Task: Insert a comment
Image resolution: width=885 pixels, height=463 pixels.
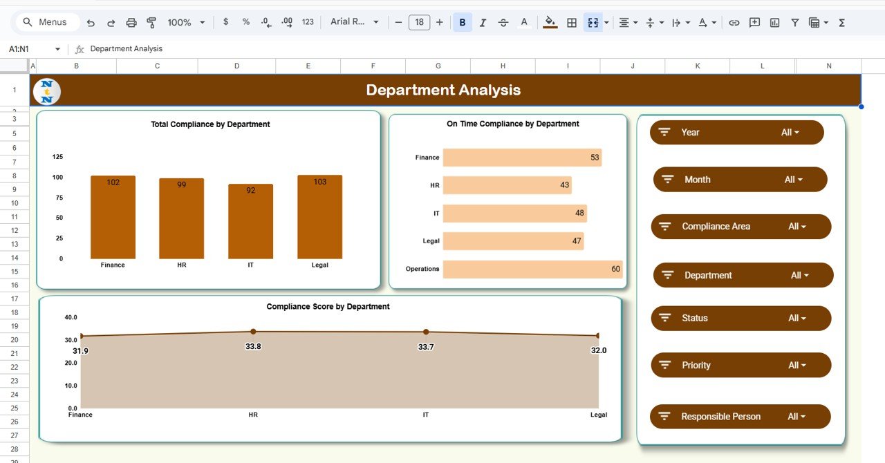Action: click(x=754, y=21)
